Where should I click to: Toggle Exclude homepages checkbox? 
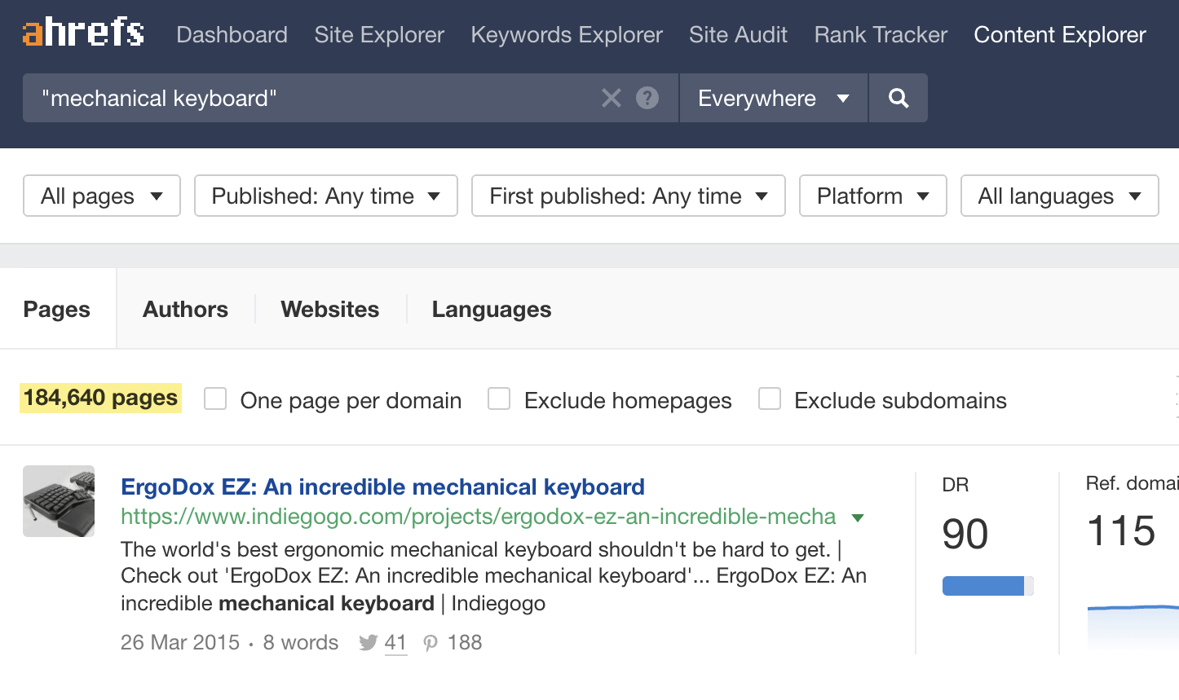(x=499, y=399)
